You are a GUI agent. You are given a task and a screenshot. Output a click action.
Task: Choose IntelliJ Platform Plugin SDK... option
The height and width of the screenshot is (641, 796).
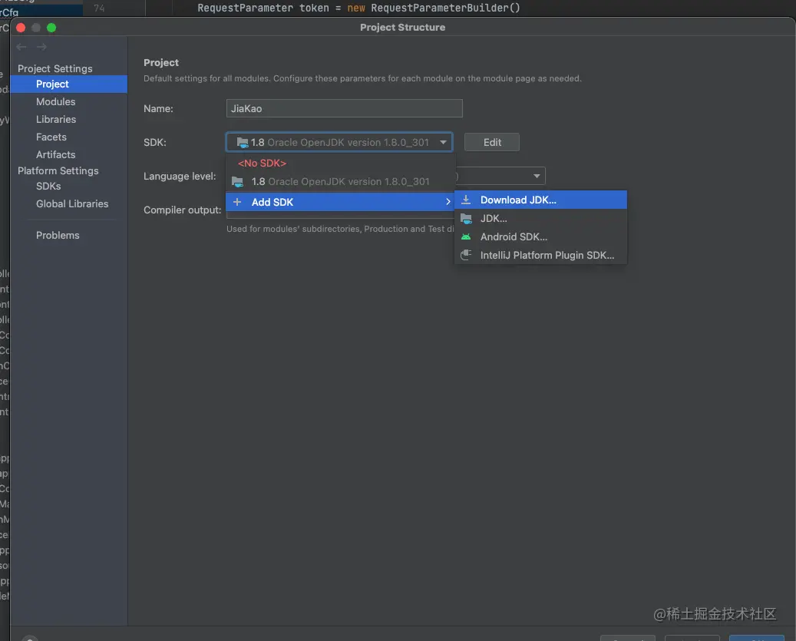(x=540, y=256)
